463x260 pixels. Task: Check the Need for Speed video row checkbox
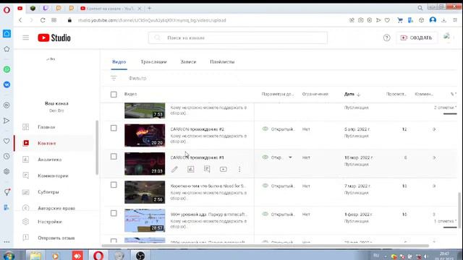click(114, 185)
